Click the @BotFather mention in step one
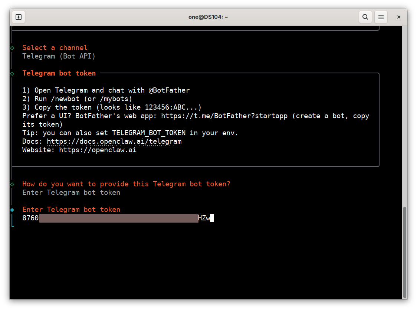 coord(169,90)
